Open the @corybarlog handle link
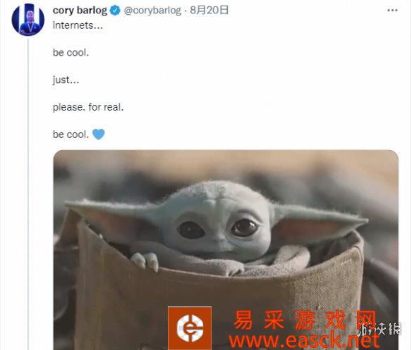Viewport: 412px width, 350px height. tap(152, 11)
